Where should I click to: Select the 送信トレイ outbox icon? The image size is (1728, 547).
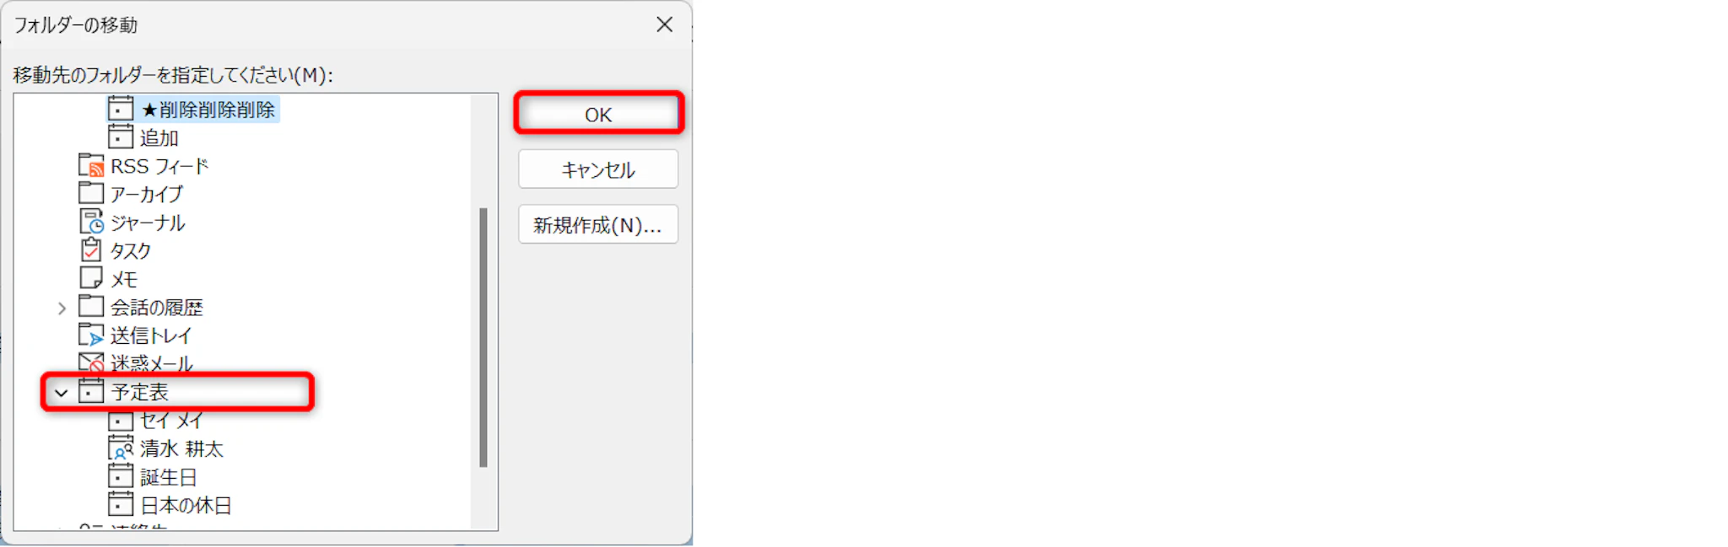click(x=91, y=335)
